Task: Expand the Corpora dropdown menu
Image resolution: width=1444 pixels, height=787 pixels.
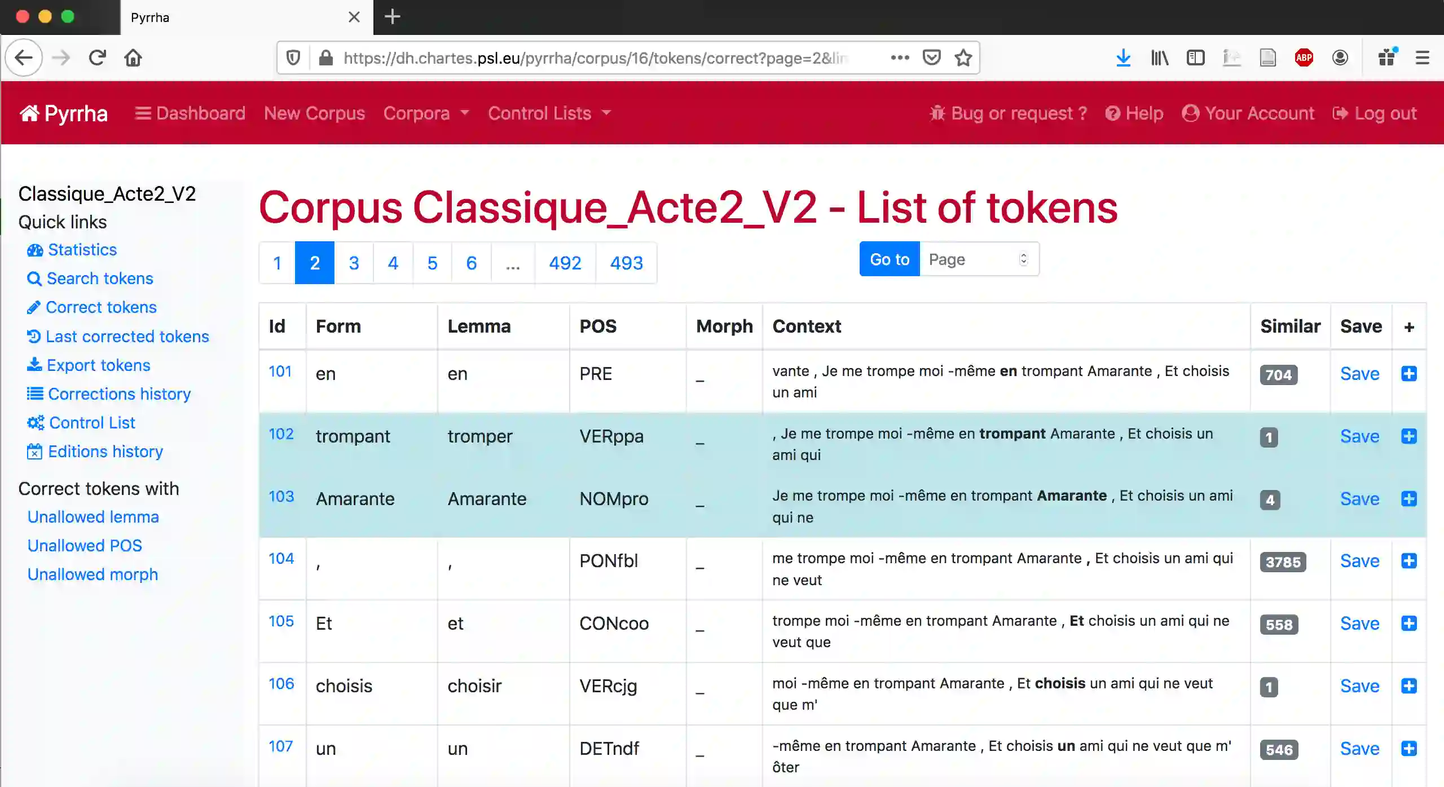Action: click(x=426, y=113)
